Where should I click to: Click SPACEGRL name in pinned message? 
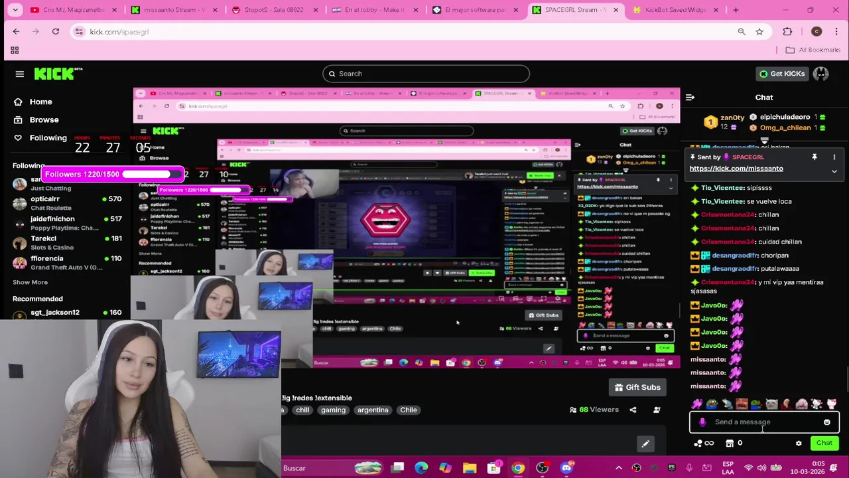click(x=748, y=157)
